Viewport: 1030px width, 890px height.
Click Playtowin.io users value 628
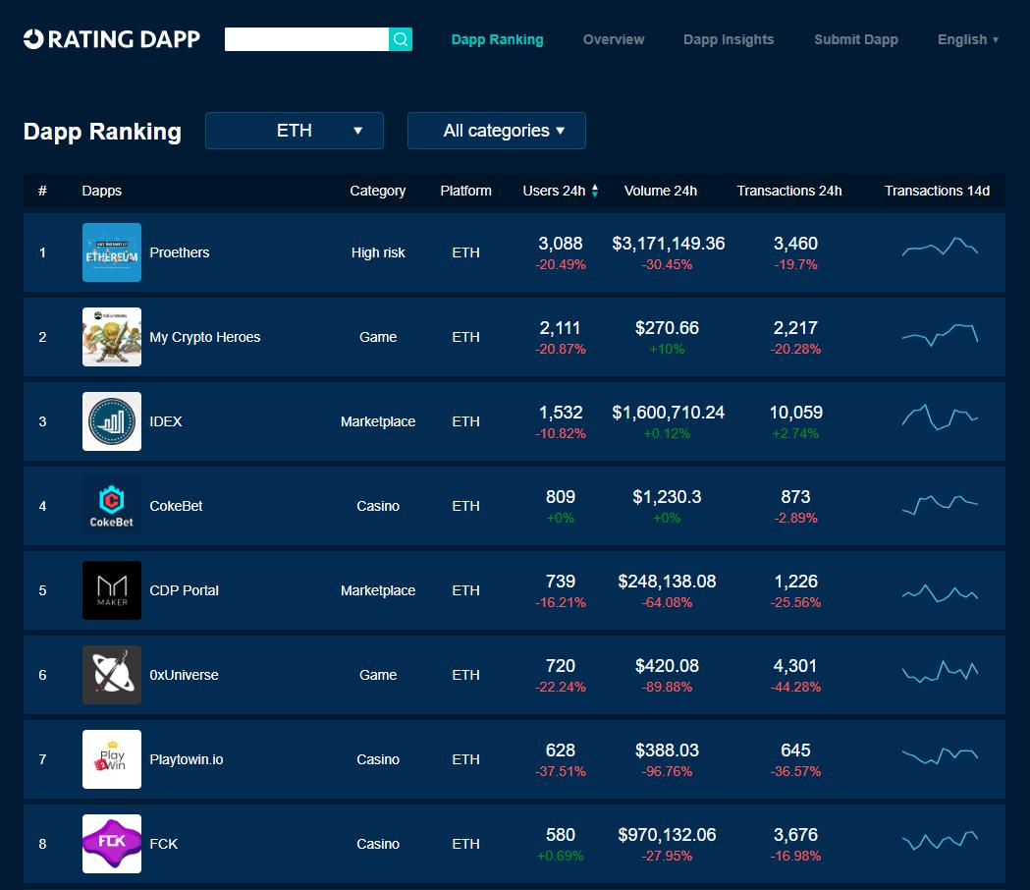[x=561, y=750]
